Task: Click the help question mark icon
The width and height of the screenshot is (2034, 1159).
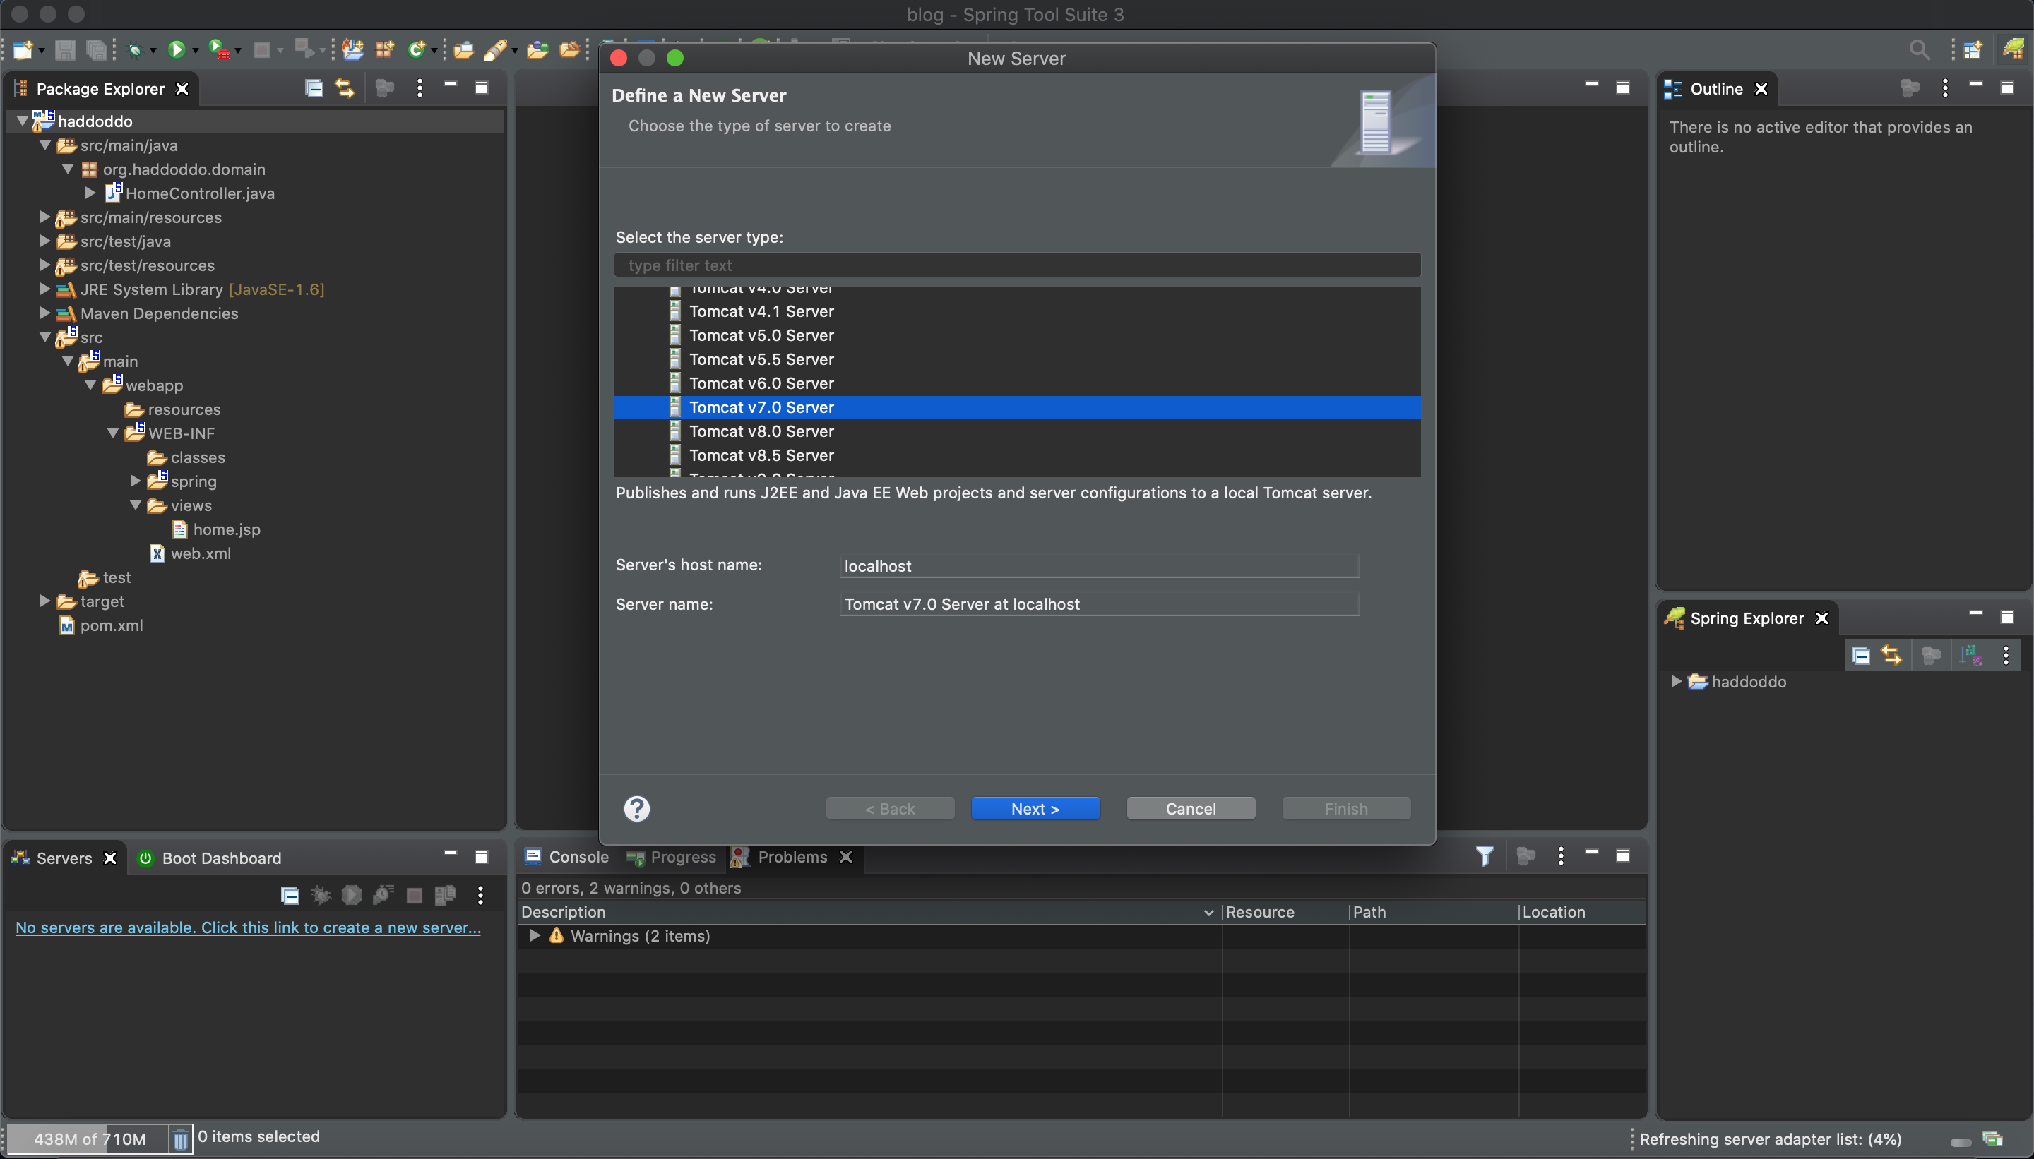Action: click(x=636, y=809)
